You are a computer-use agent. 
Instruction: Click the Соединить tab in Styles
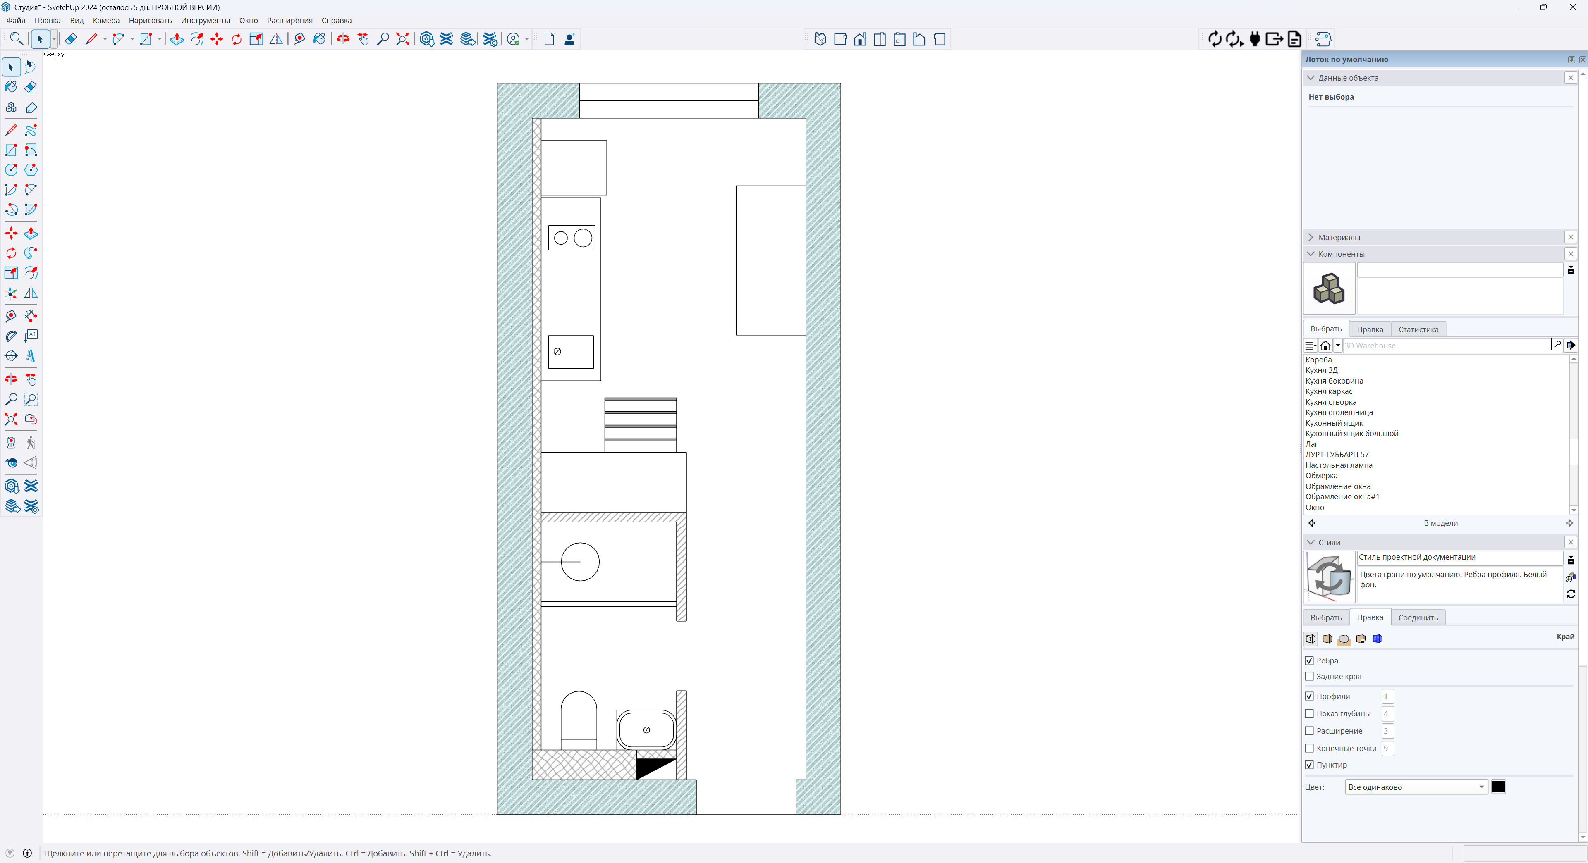coord(1418,618)
